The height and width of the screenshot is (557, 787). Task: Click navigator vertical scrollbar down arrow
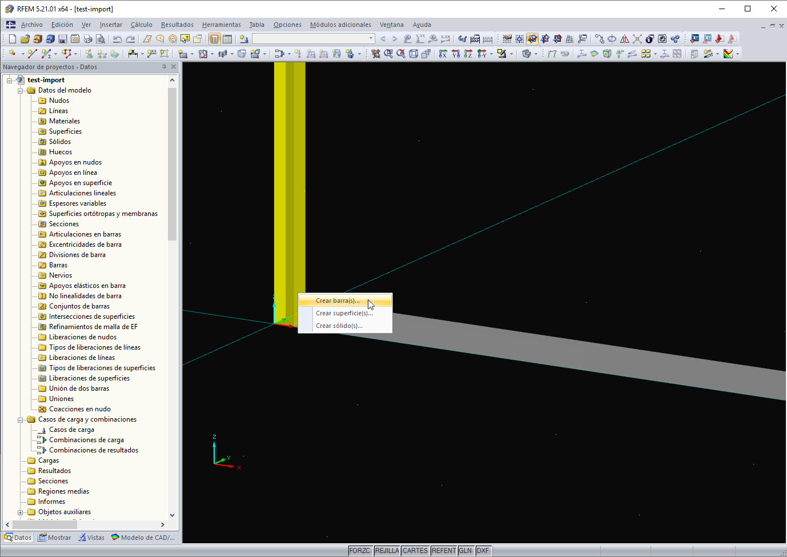pyautogui.click(x=172, y=515)
